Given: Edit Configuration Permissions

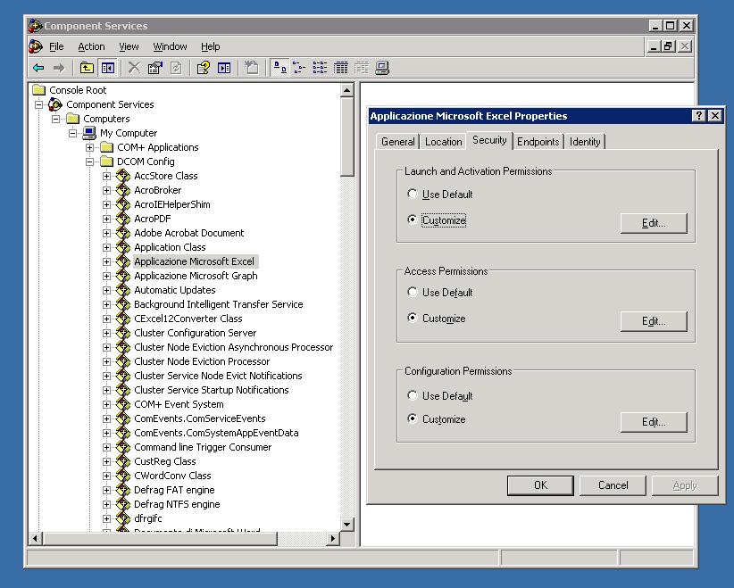Looking at the screenshot, I should (x=654, y=422).
